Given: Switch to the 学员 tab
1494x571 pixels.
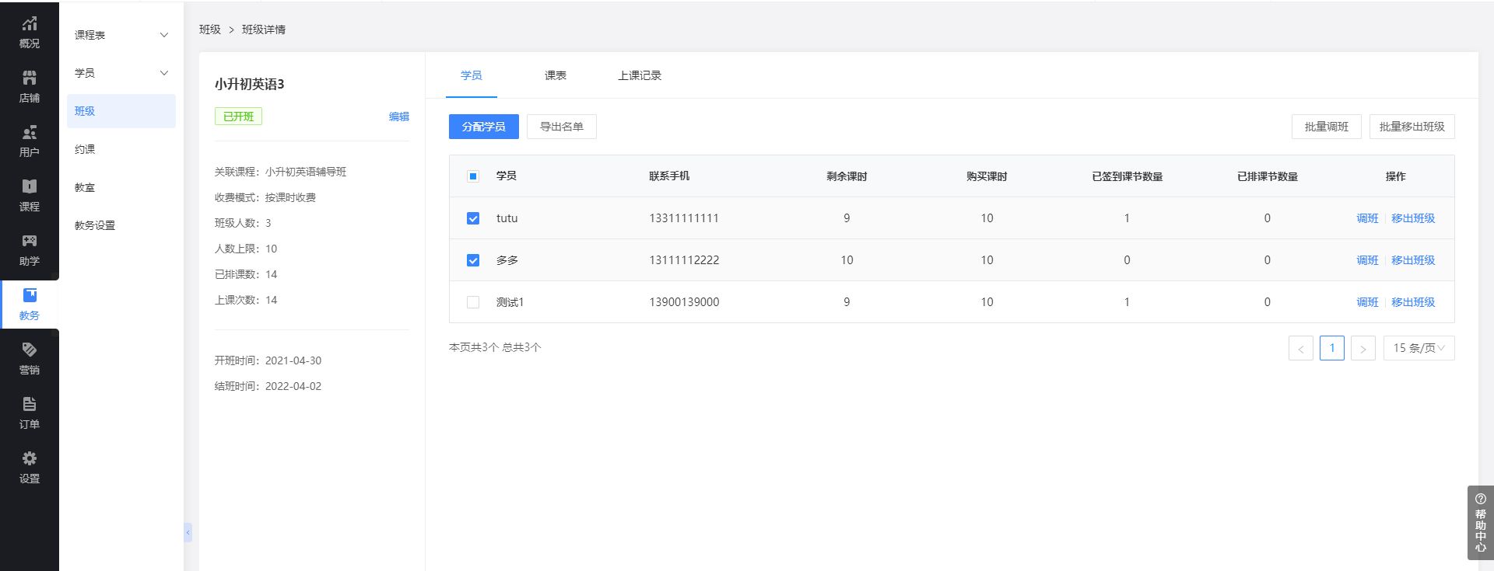Looking at the screenshot, I should (471, 75).
